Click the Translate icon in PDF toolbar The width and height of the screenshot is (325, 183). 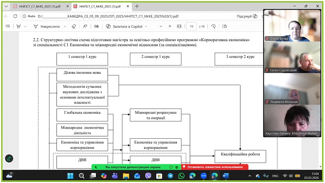point(97,26)
